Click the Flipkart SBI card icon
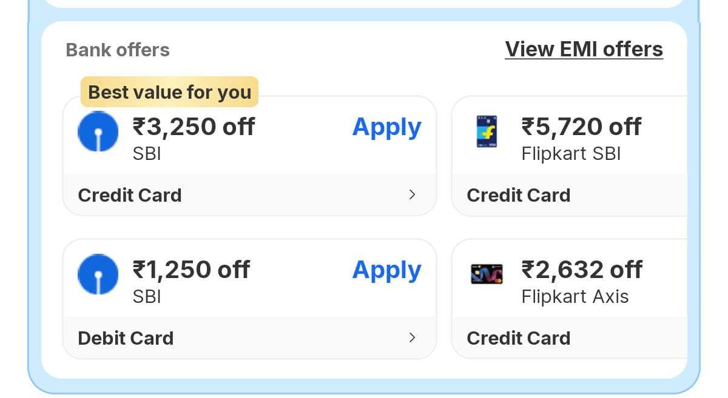 487,133
